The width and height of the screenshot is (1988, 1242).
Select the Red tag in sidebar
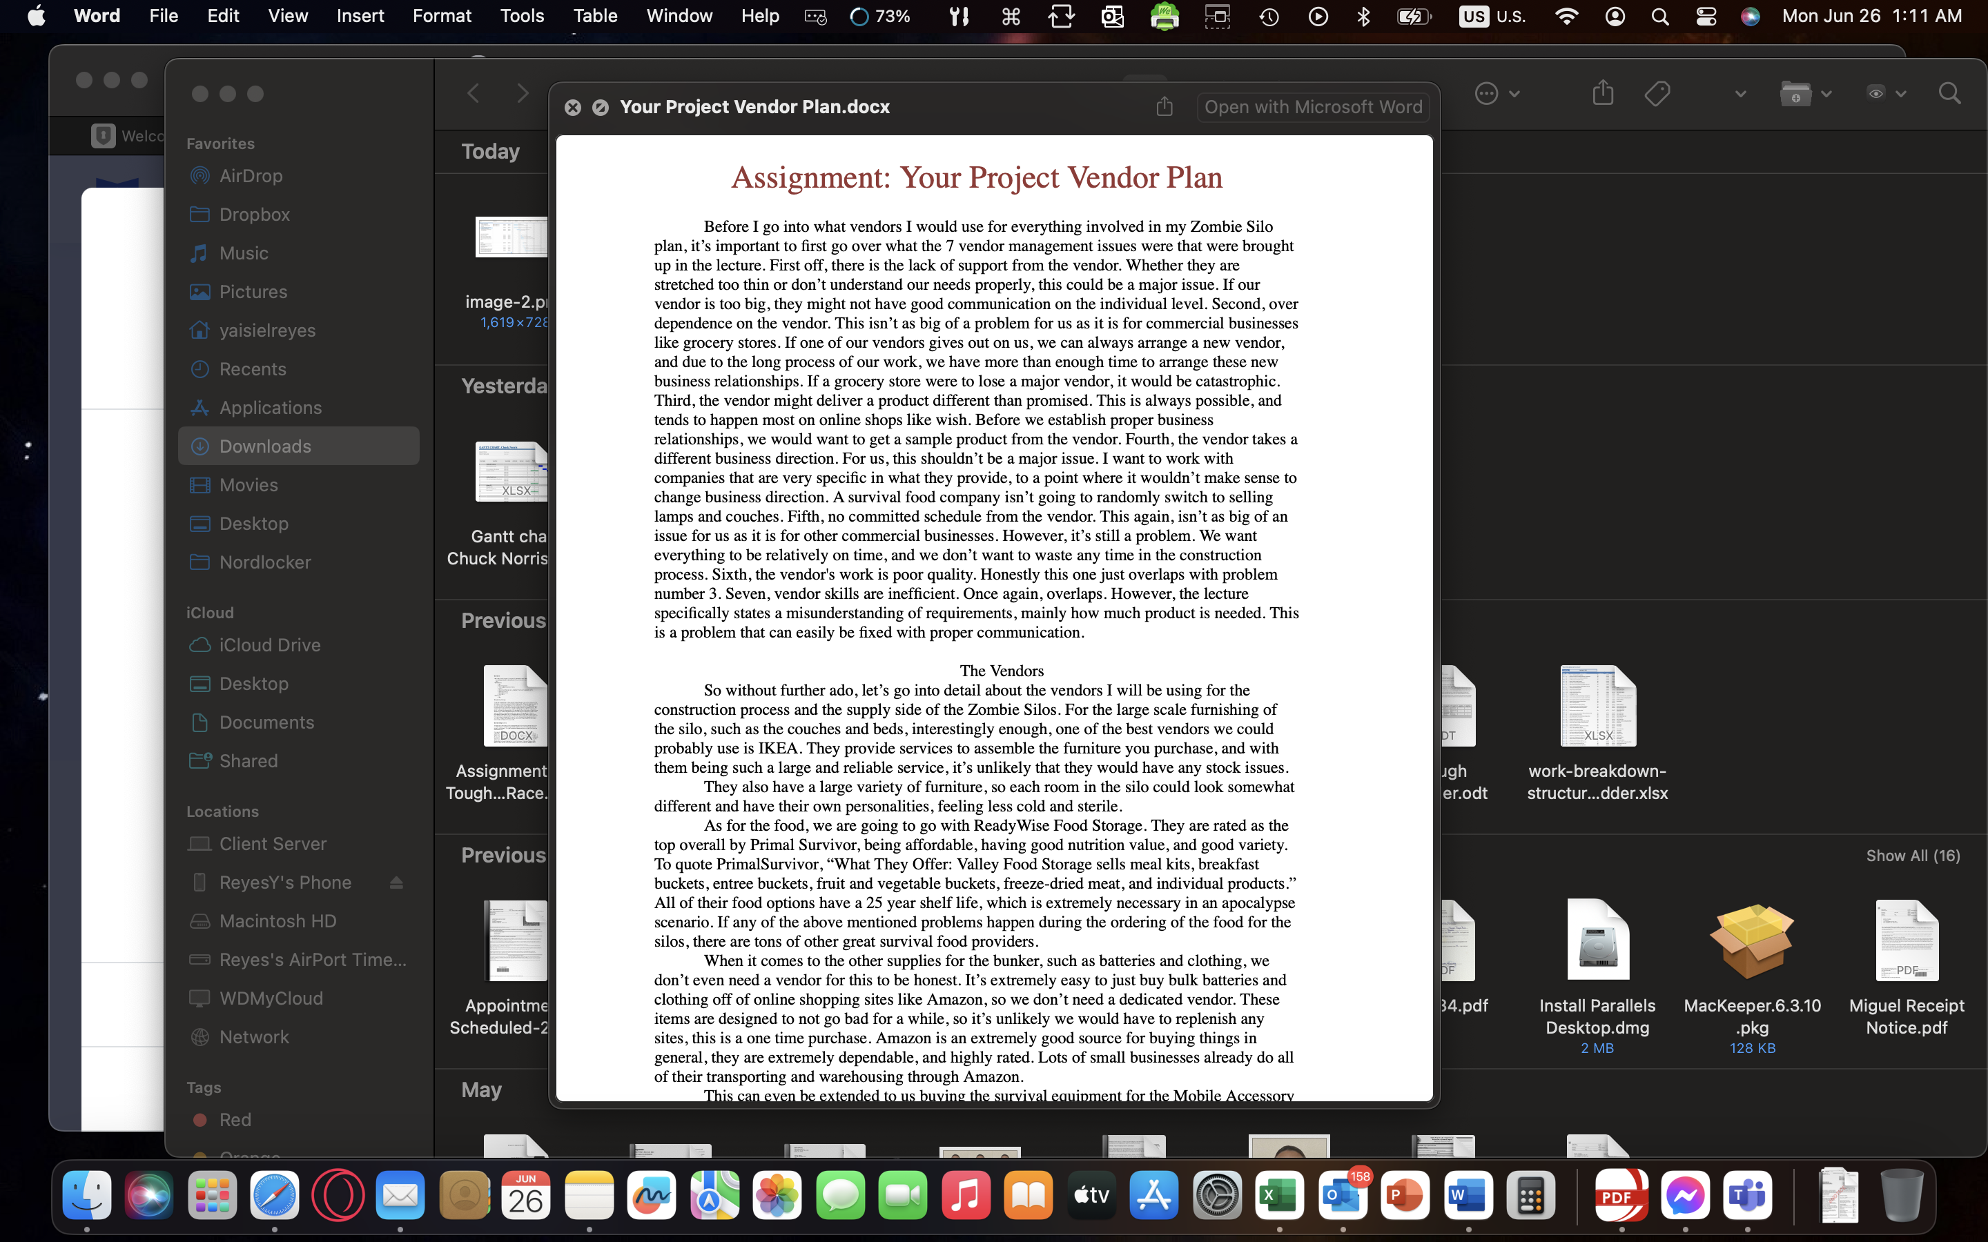pyautogui.click(x=235, y=1120)
